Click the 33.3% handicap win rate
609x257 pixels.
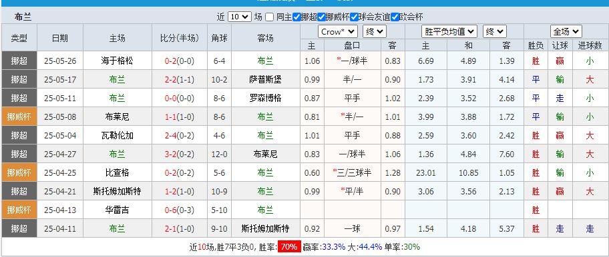click(334, 246)
